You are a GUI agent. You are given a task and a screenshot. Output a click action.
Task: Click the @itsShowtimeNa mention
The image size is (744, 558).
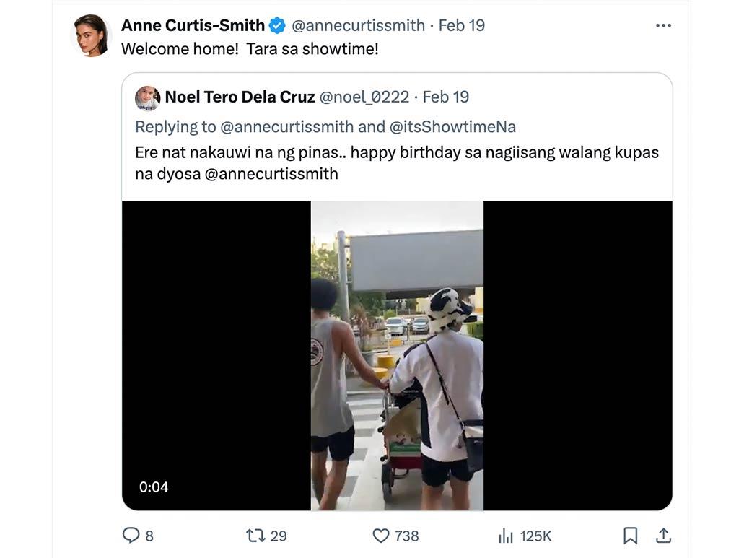[452, 127]
